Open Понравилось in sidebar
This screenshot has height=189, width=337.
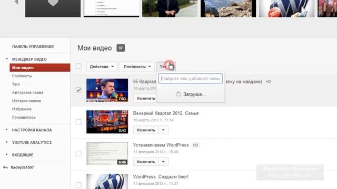point(24,118)
